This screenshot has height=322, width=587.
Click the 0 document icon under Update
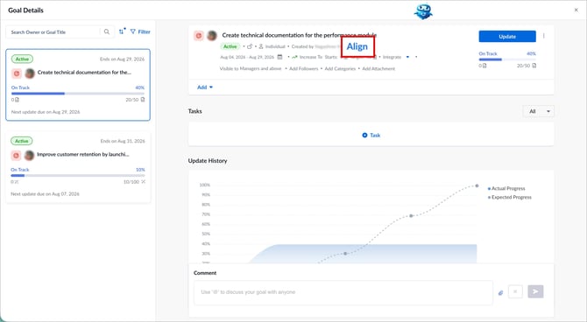[x=484, y=66]
